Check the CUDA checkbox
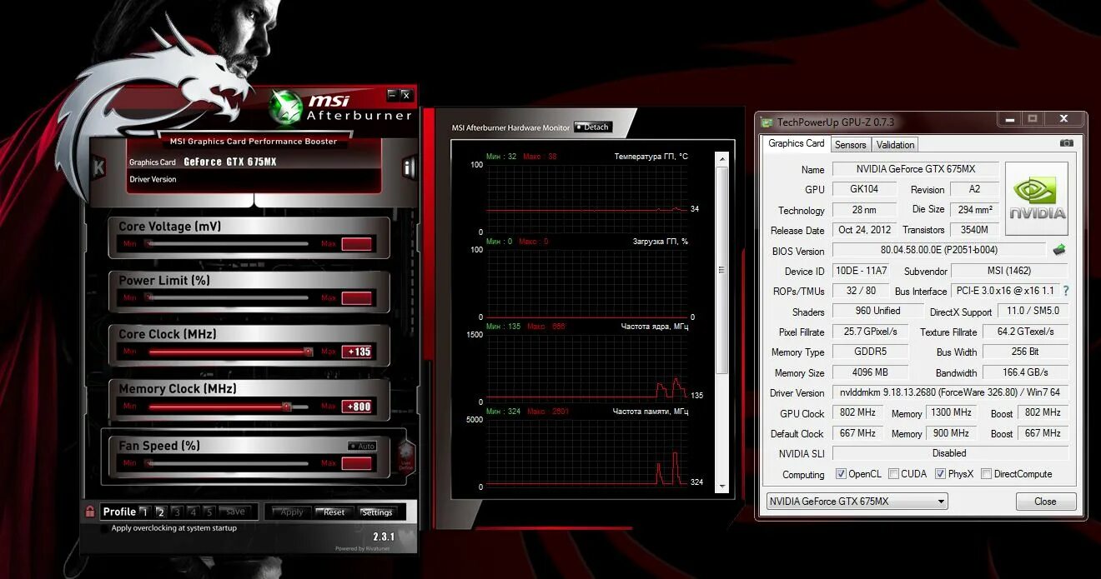Image resolution: width=1101 pixels, height=579 pixels. [x=893, y=474]
